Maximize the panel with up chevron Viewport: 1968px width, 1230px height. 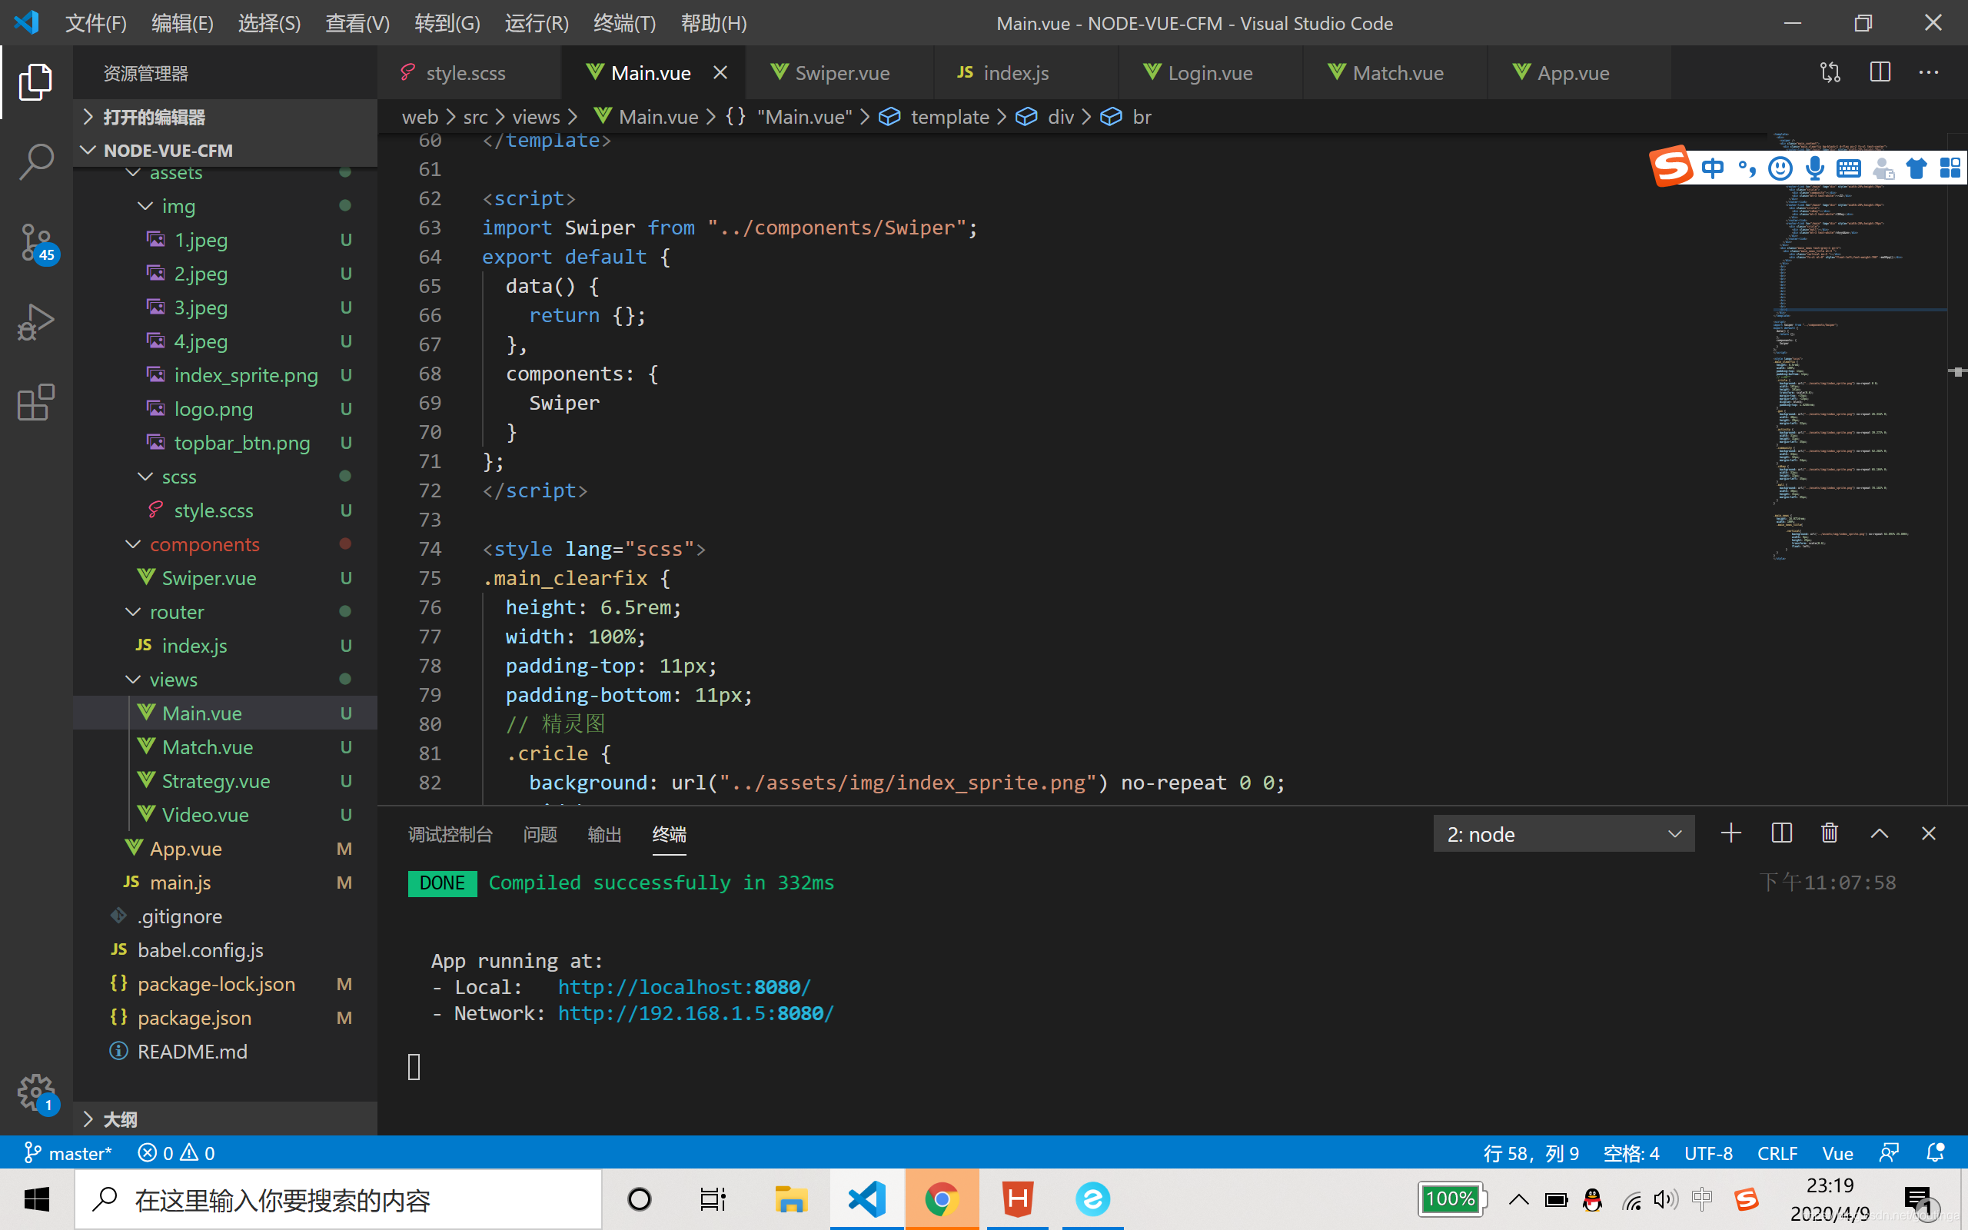click(x=1880, y=833)
